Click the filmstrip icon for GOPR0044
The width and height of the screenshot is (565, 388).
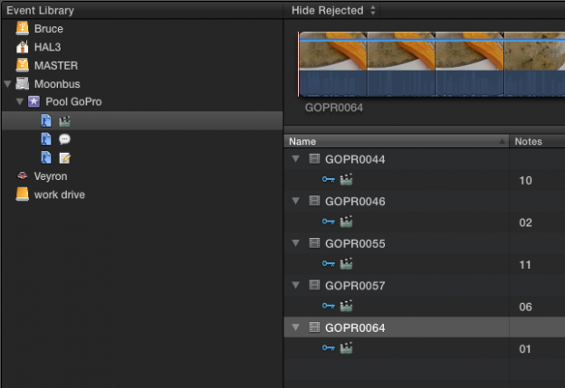pos(314,159)
